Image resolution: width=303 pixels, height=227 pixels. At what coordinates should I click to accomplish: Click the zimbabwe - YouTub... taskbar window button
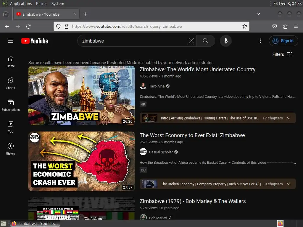(x=35, y=223)
